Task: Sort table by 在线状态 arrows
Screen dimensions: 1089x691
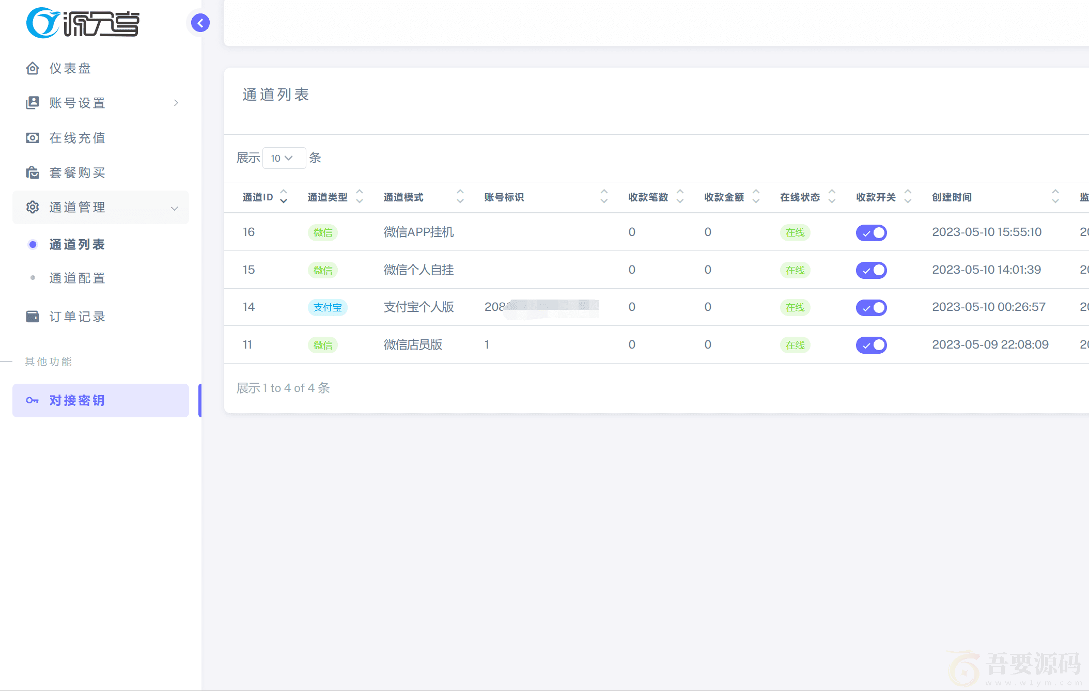Action: 832,197
